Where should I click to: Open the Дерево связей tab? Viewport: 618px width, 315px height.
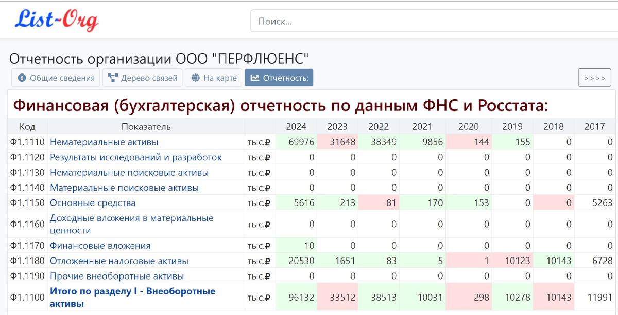pos(143,78)
